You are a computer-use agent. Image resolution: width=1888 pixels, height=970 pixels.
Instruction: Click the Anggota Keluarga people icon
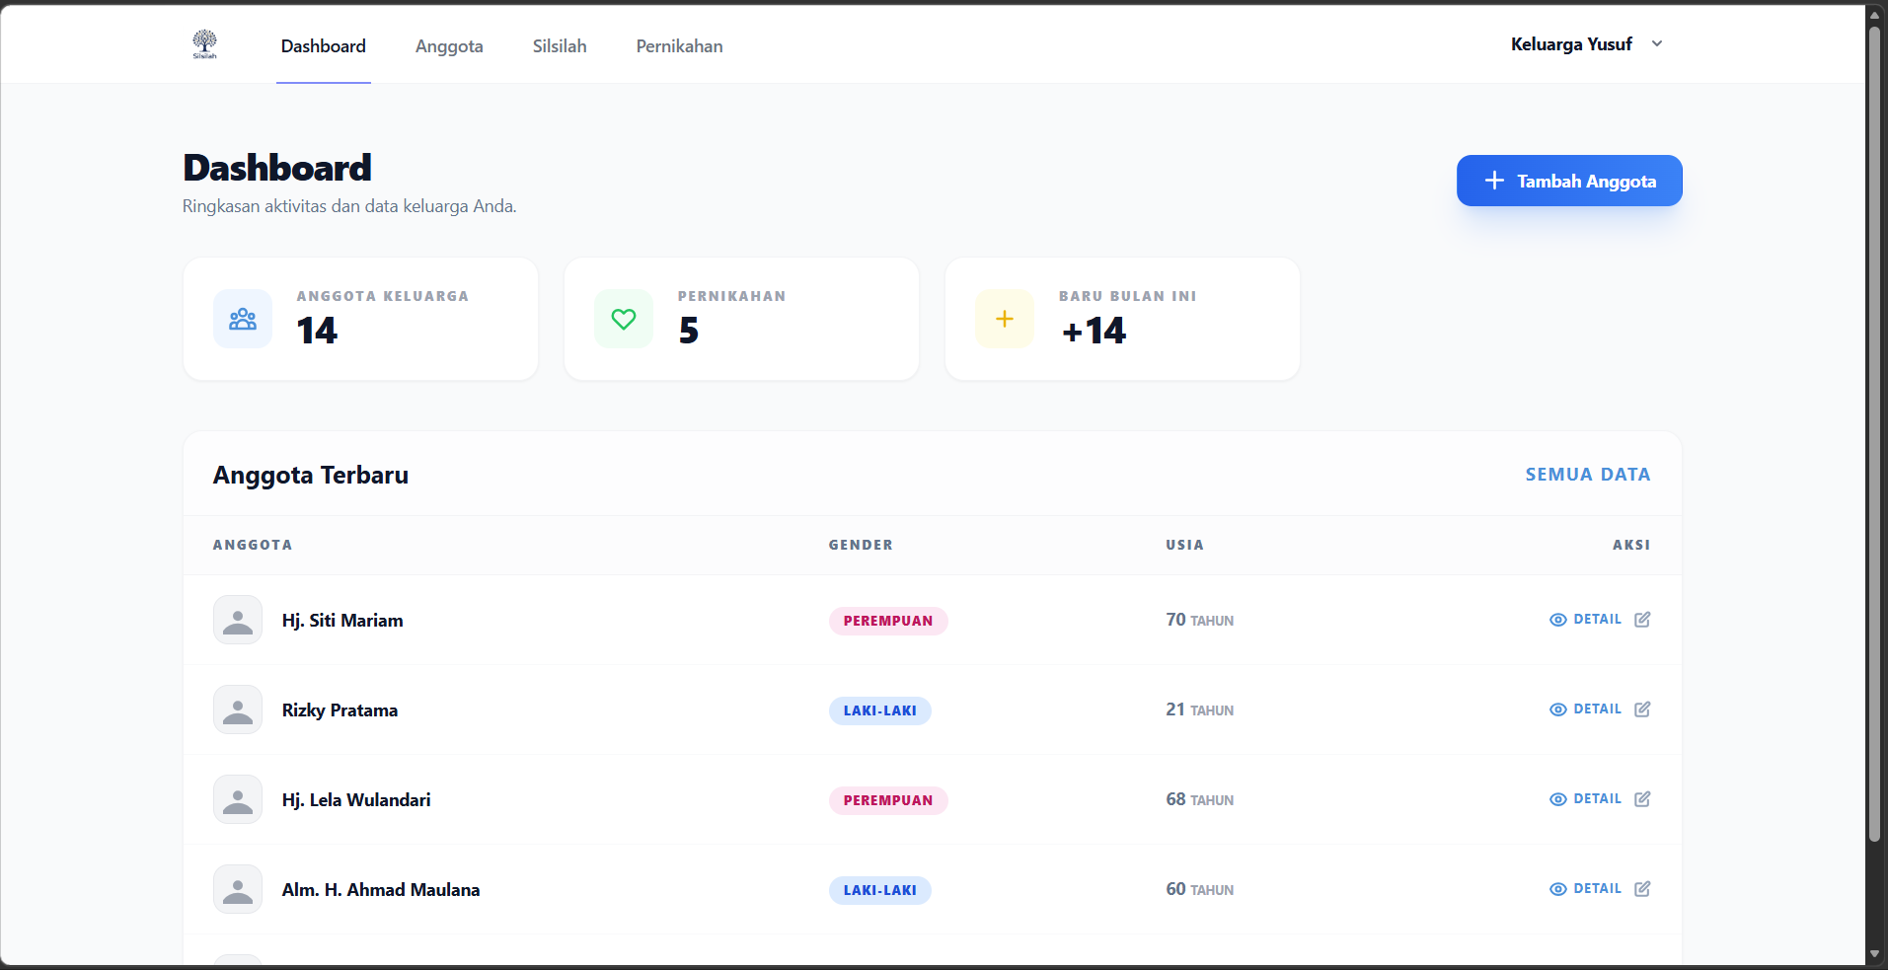point(243,319)
